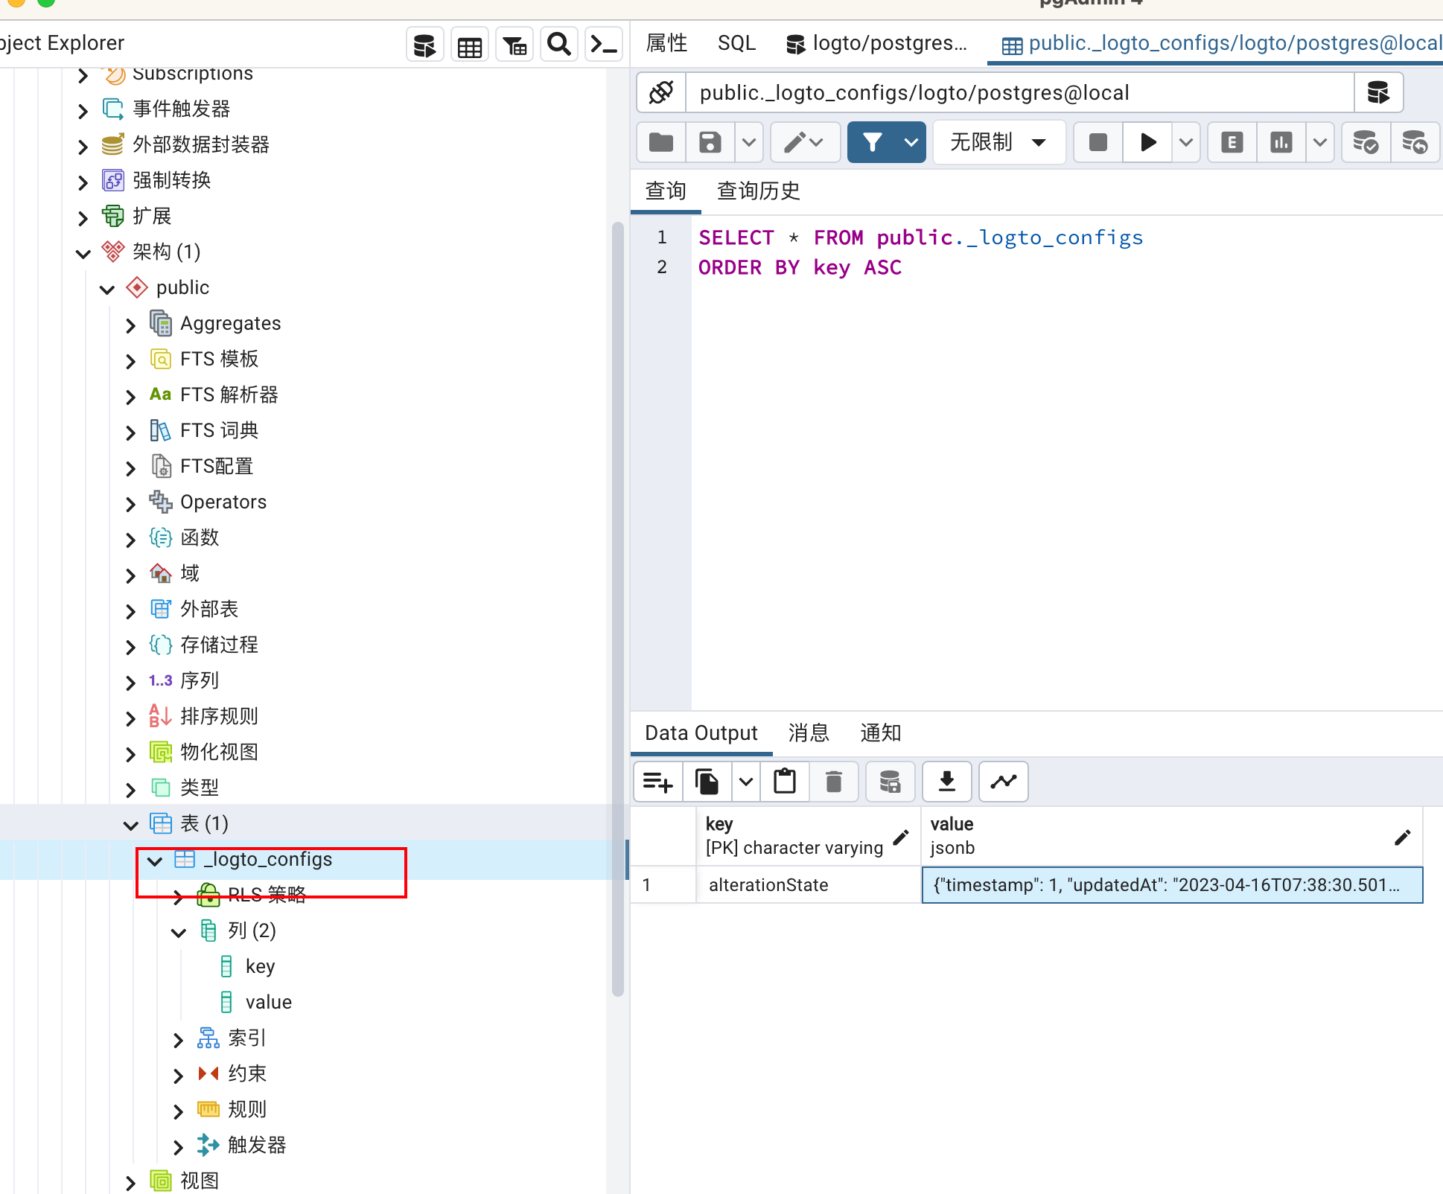Image resolution: width=1443 pixels, height=1194 pixels.
Task: Switch to the 属性 properties tab
Action: click(x=666, y=43)
